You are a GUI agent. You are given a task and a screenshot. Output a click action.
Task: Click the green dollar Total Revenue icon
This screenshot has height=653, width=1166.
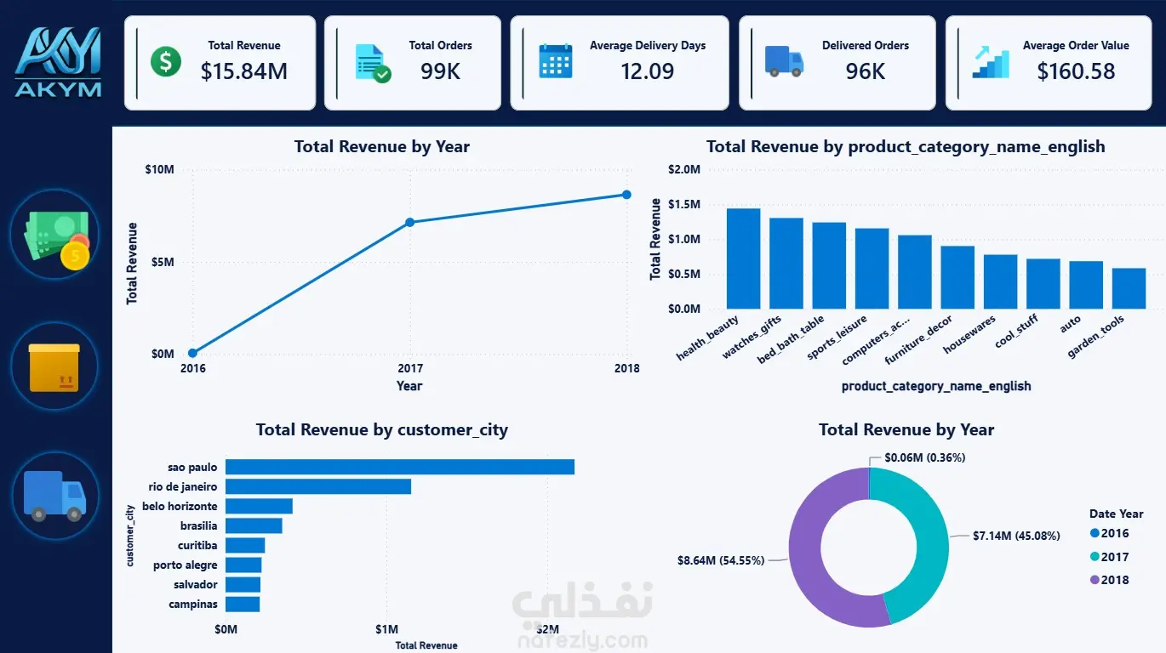pyautogui.click(x=166, y=62)
